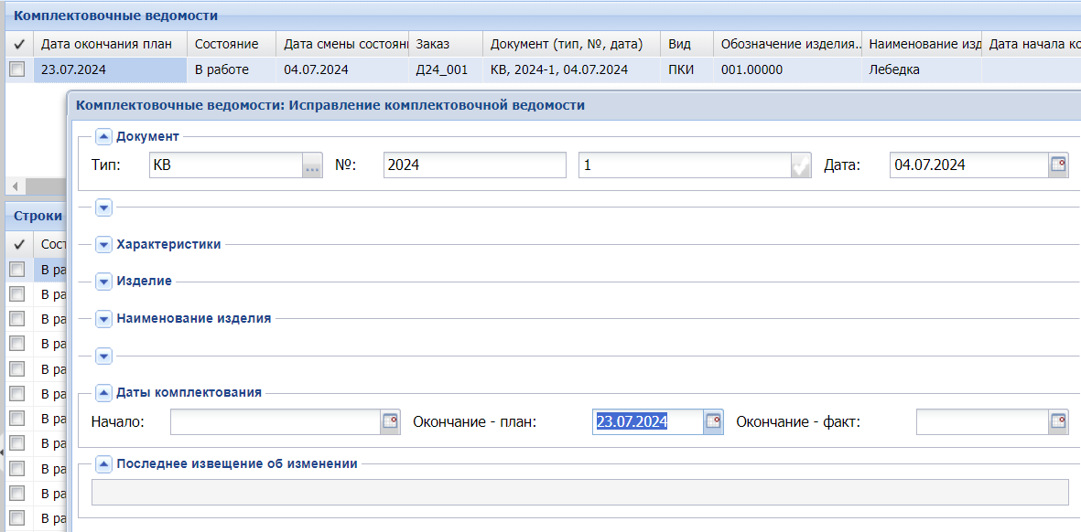Collapse the Даты комплектования section
This screenshot has height=532, width=1081.
coord(103,393)
